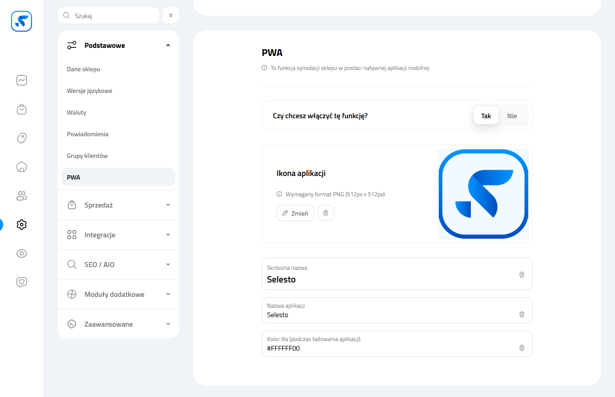The height and width of the screenshot is (397, 615).
Task: Click the Zmień button for app icon
Action: [x=295, y=213]
